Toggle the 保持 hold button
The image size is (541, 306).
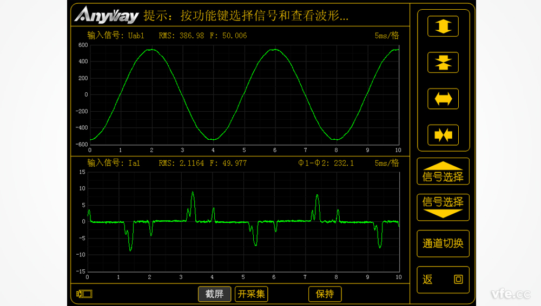[325, 294]
